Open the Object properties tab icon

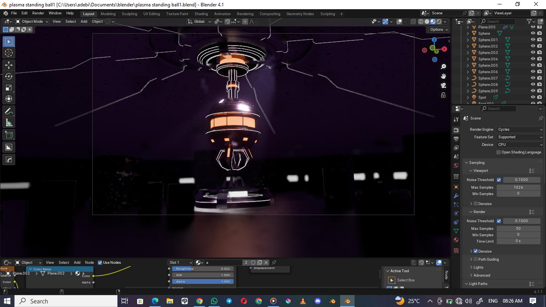click(456, 187)
